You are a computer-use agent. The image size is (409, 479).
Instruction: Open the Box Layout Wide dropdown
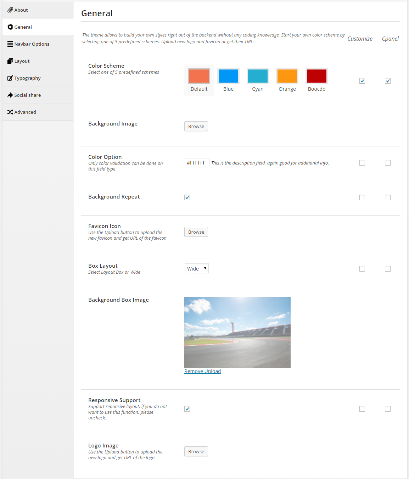tap(197, 268)
